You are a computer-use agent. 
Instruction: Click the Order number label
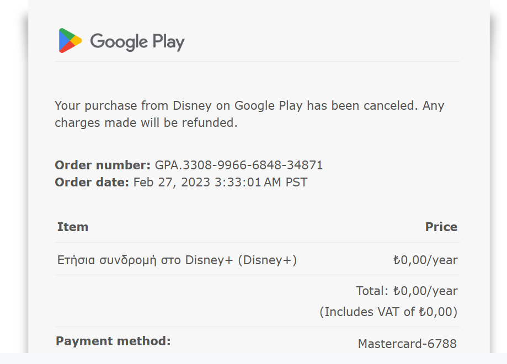[x=103, y=165]
